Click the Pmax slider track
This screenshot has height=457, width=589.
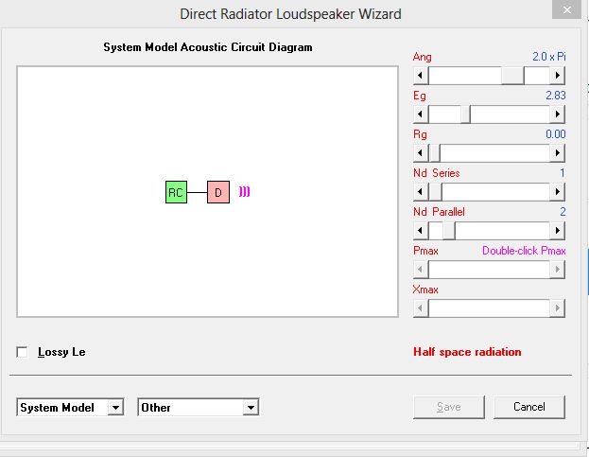click(x=489, y=270)
